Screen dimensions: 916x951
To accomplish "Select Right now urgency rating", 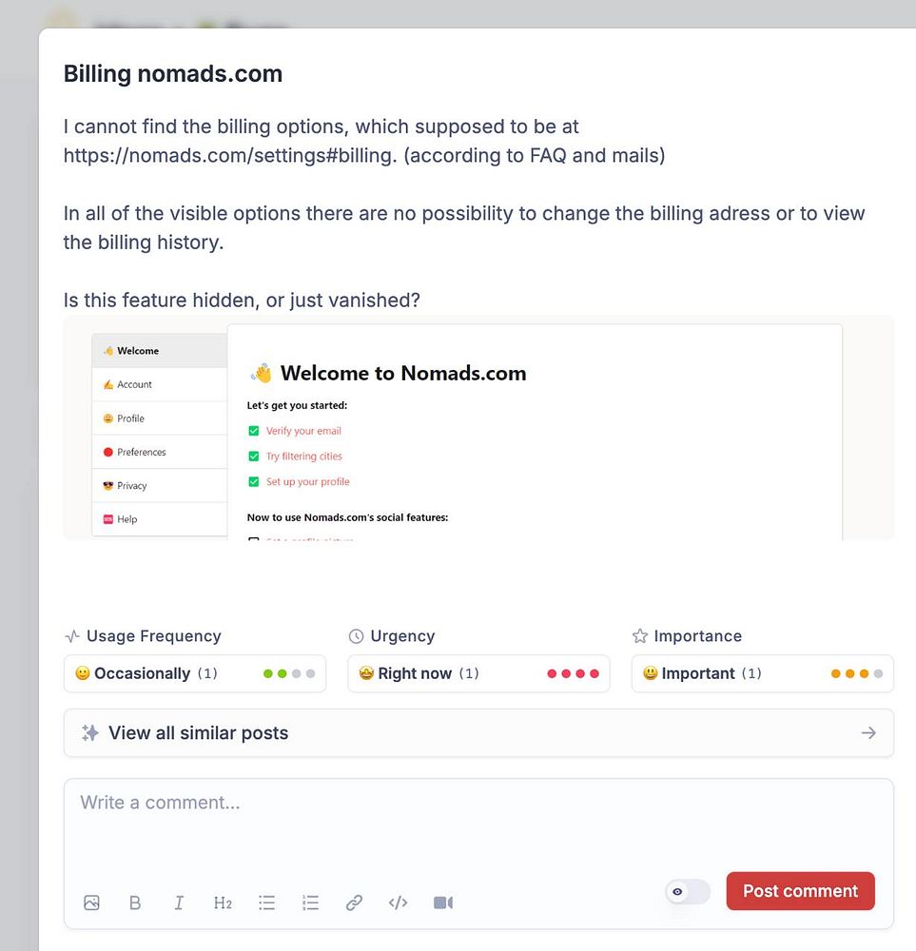I will [x=416, y=673].
